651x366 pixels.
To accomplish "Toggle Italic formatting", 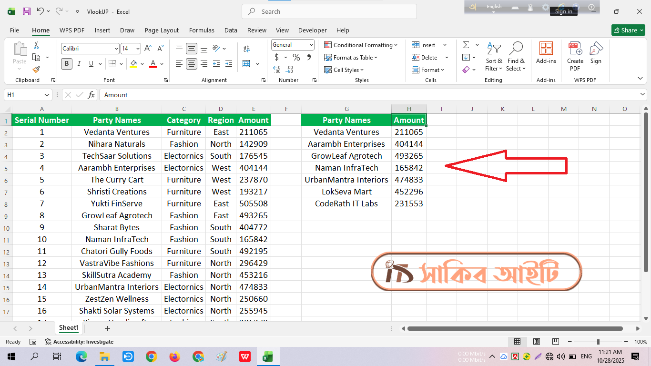I will [x=79, y=64].
